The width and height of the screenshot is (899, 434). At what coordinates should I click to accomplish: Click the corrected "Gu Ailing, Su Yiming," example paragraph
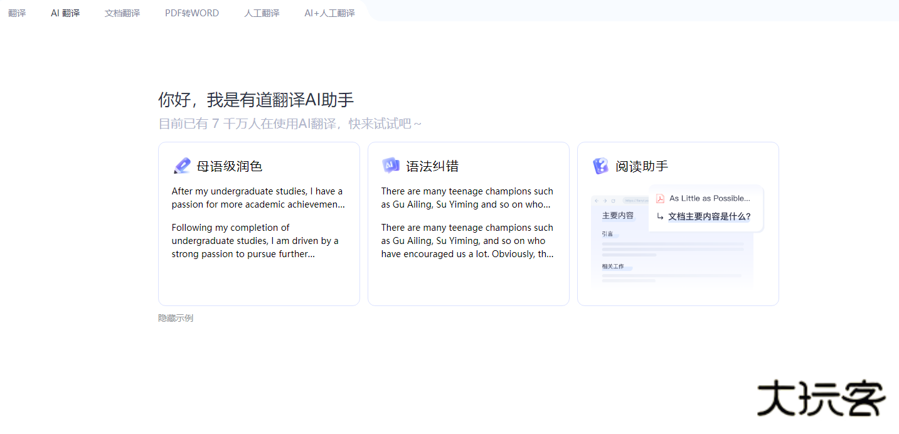(x=467, y=241)
